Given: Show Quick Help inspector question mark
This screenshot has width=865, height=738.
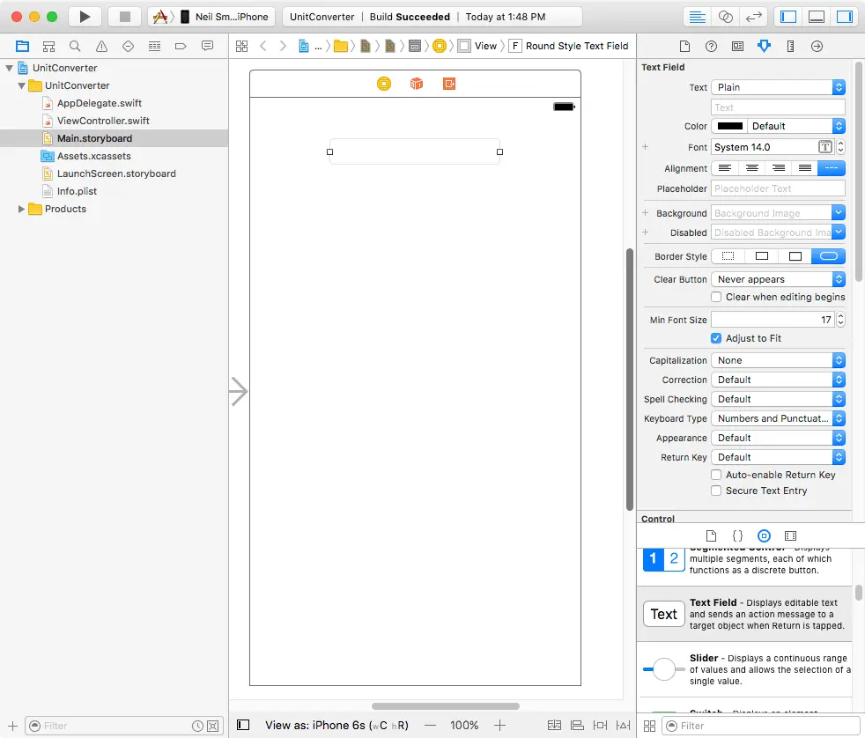Looking at the screenshot, I should (711, 46).
